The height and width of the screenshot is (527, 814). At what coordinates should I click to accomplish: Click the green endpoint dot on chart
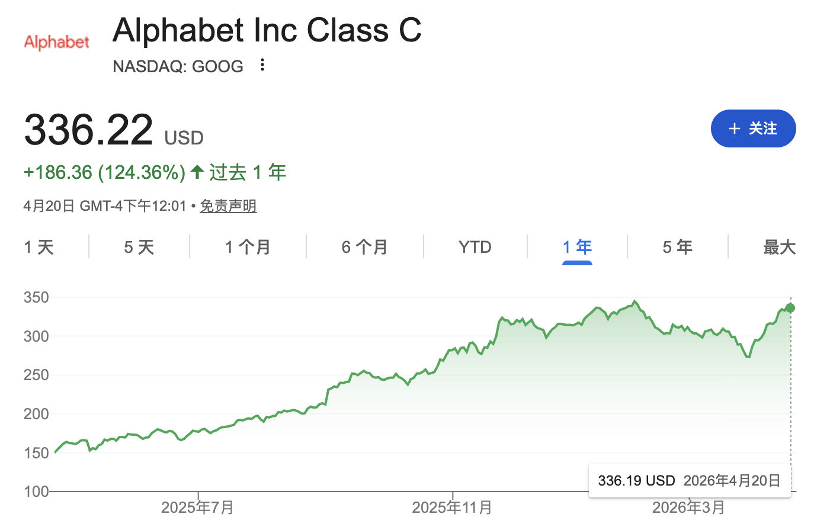790,308
